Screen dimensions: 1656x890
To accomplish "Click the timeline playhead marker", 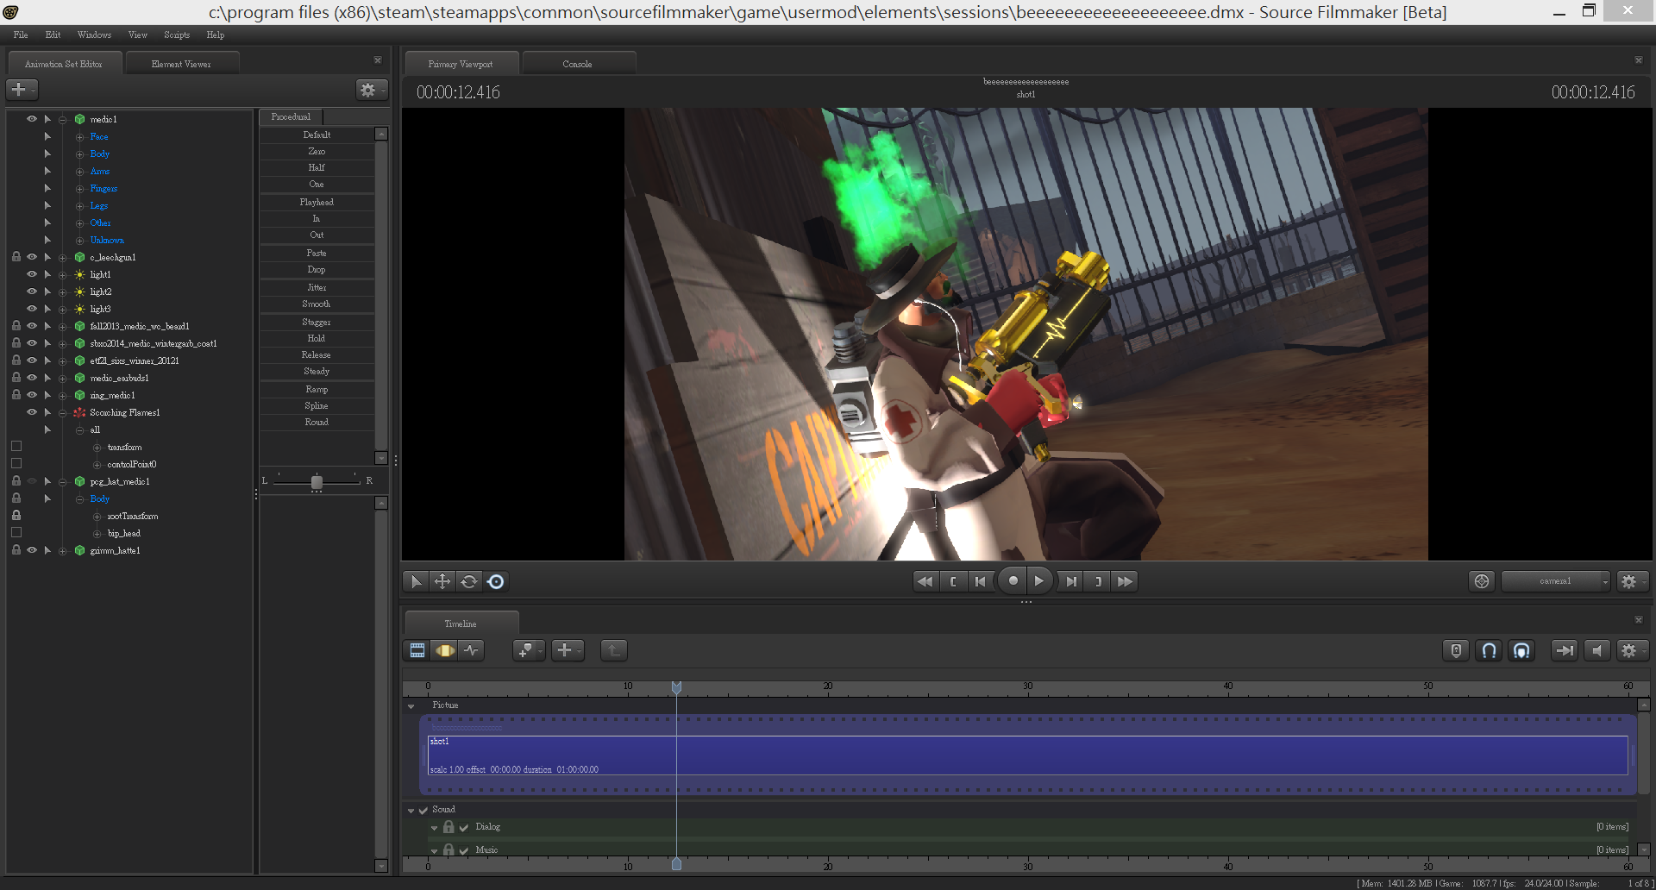I will 676,687.
